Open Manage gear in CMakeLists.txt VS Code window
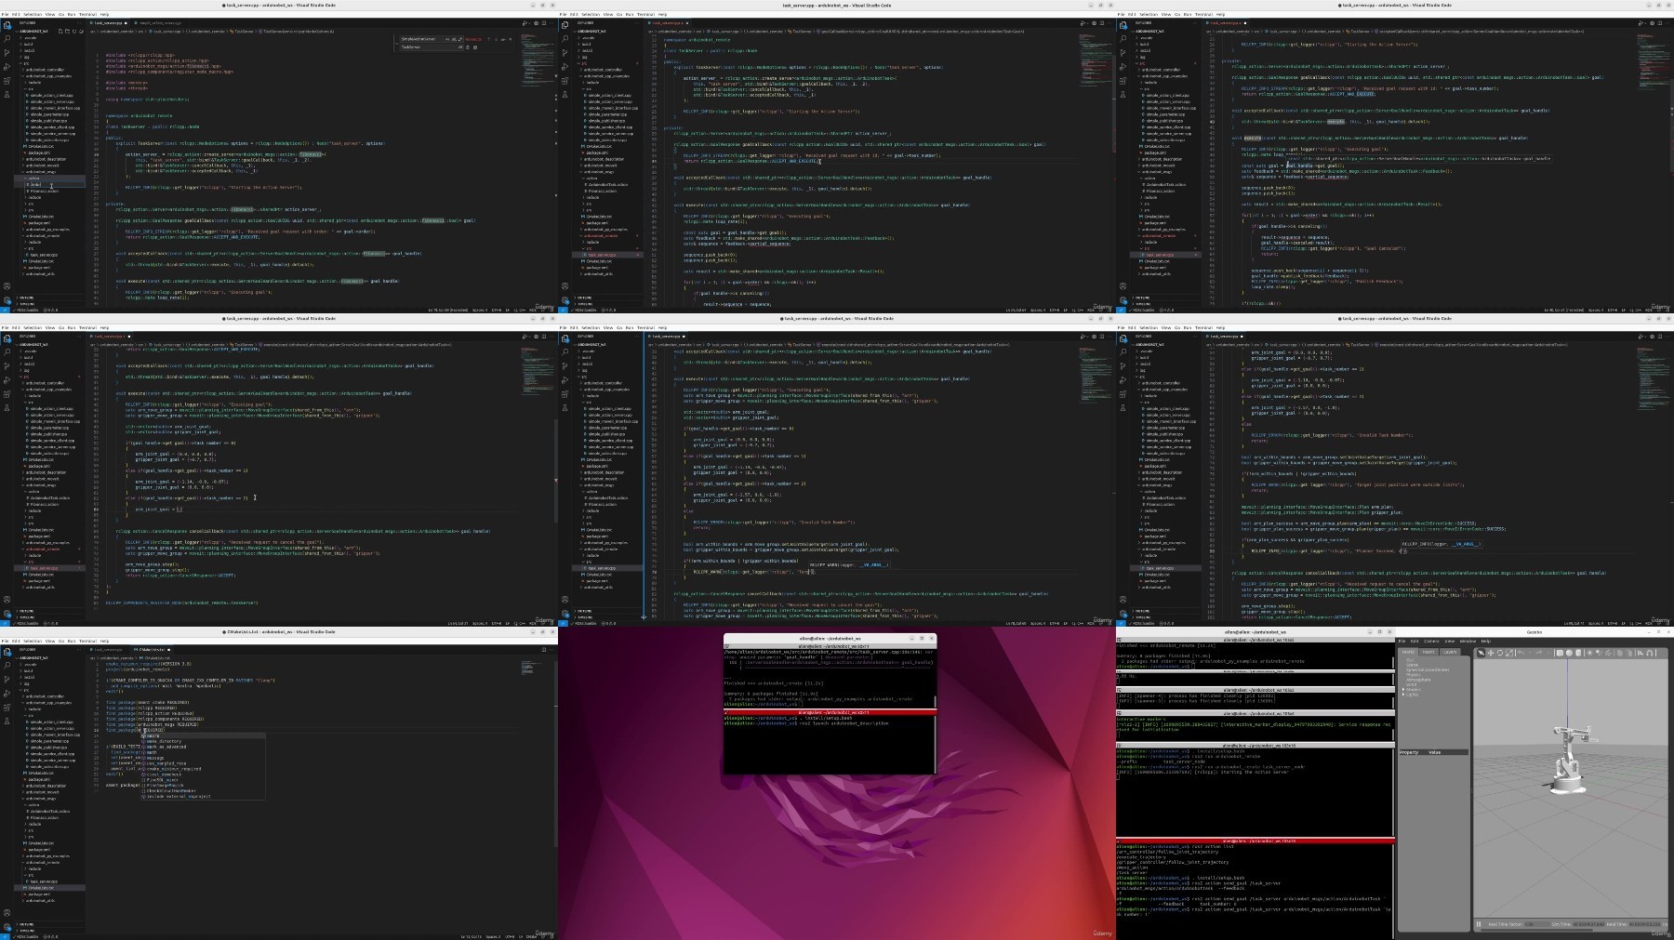This screenshot has height=940, width=1674. 7,927
